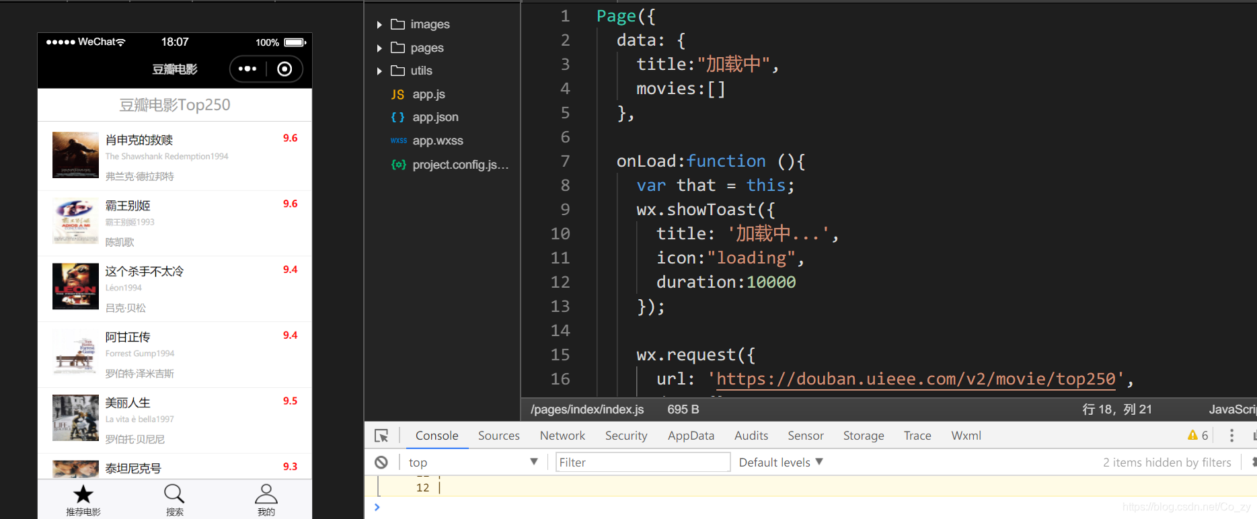Expand the pages folder arrow
Screen dimensions: 1257x519
pyautogui.click(x=379, y=48)
